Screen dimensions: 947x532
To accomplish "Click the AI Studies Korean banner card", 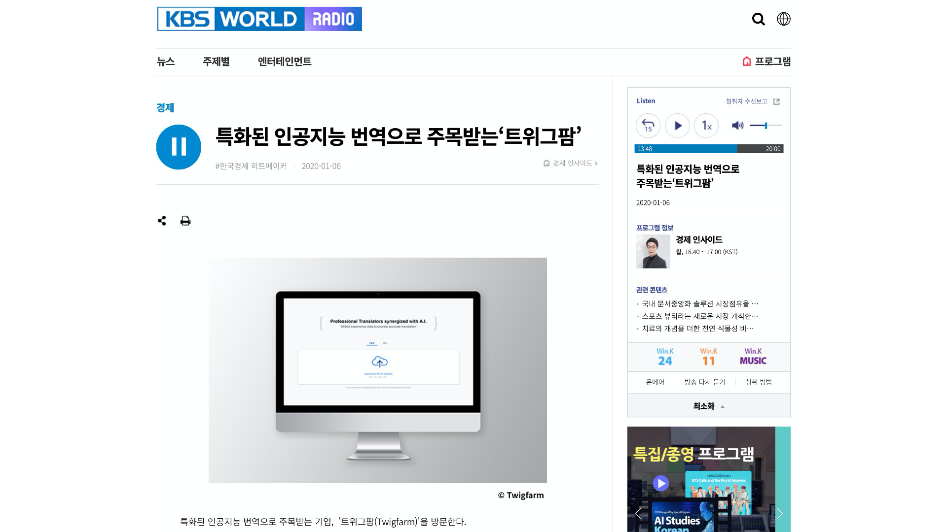I will pyautogui.click(x=683, y=516).
